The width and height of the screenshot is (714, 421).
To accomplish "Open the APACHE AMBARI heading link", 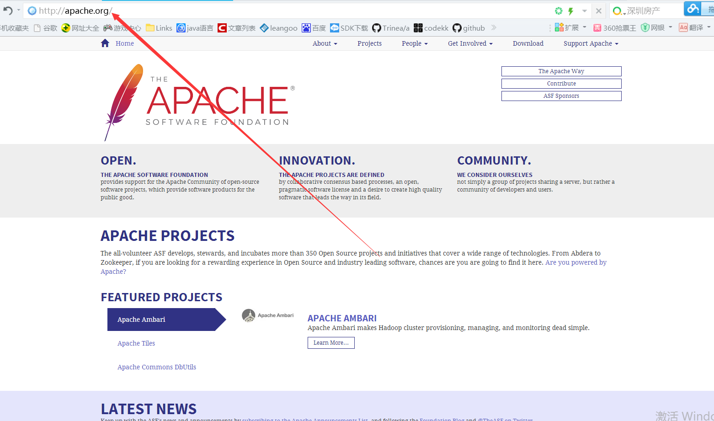I will point(342,318).
